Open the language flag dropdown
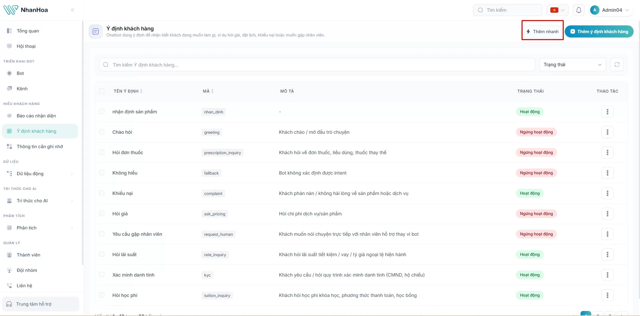Screen dimensions: 640x316 (557, 10)
